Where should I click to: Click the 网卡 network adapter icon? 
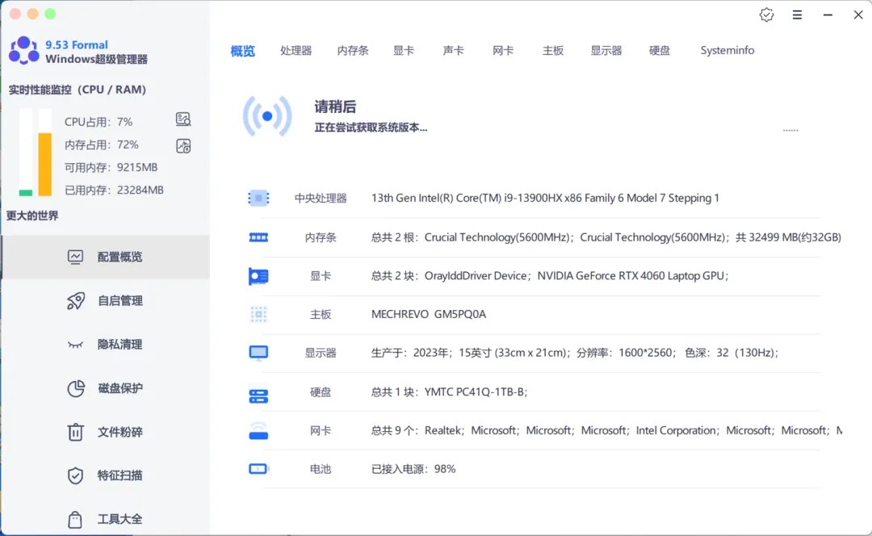(258, 431)
